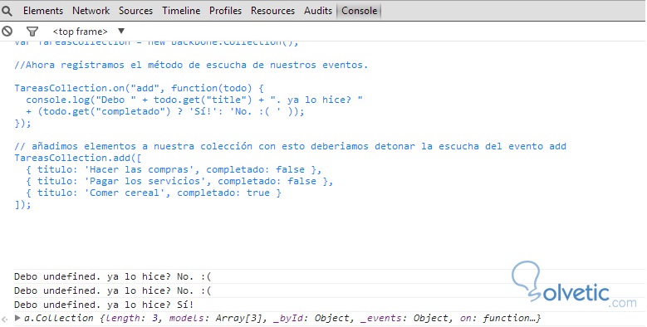Switch to the Network tab

(91, 11)
